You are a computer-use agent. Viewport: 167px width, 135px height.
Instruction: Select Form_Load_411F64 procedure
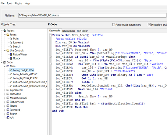tap(23, 70)
